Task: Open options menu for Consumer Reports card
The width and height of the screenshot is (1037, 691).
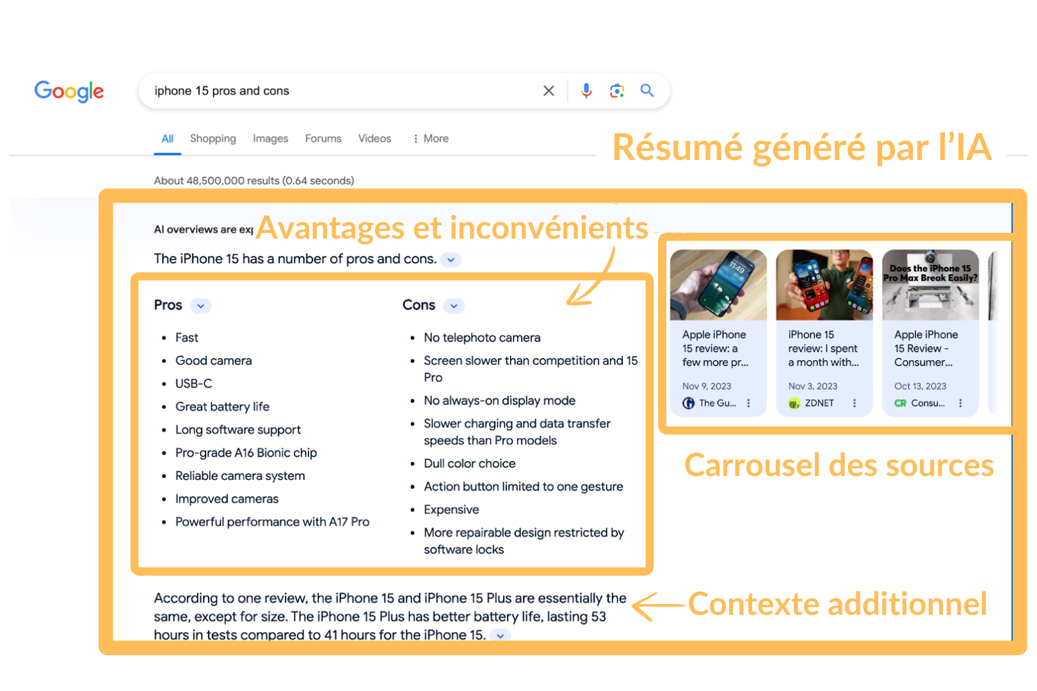Action: click(960, 403)
